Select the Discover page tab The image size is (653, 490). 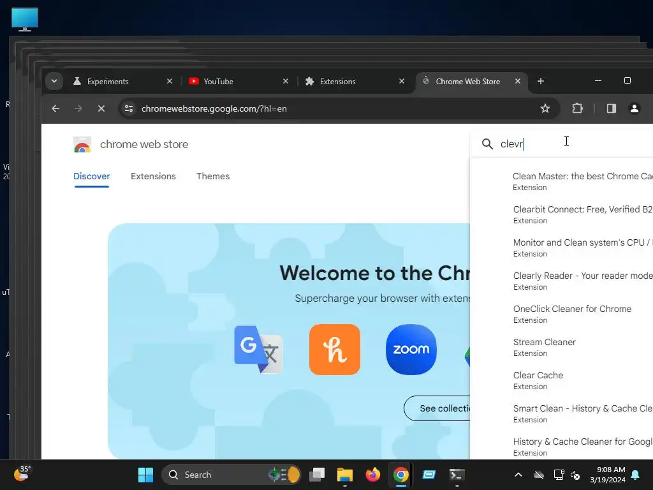coord(92,176)
